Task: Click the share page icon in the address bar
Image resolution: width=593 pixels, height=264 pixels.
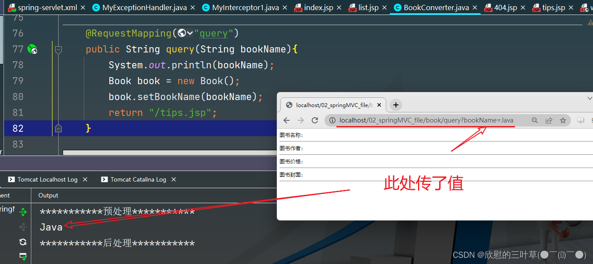Action: (549, 120)
